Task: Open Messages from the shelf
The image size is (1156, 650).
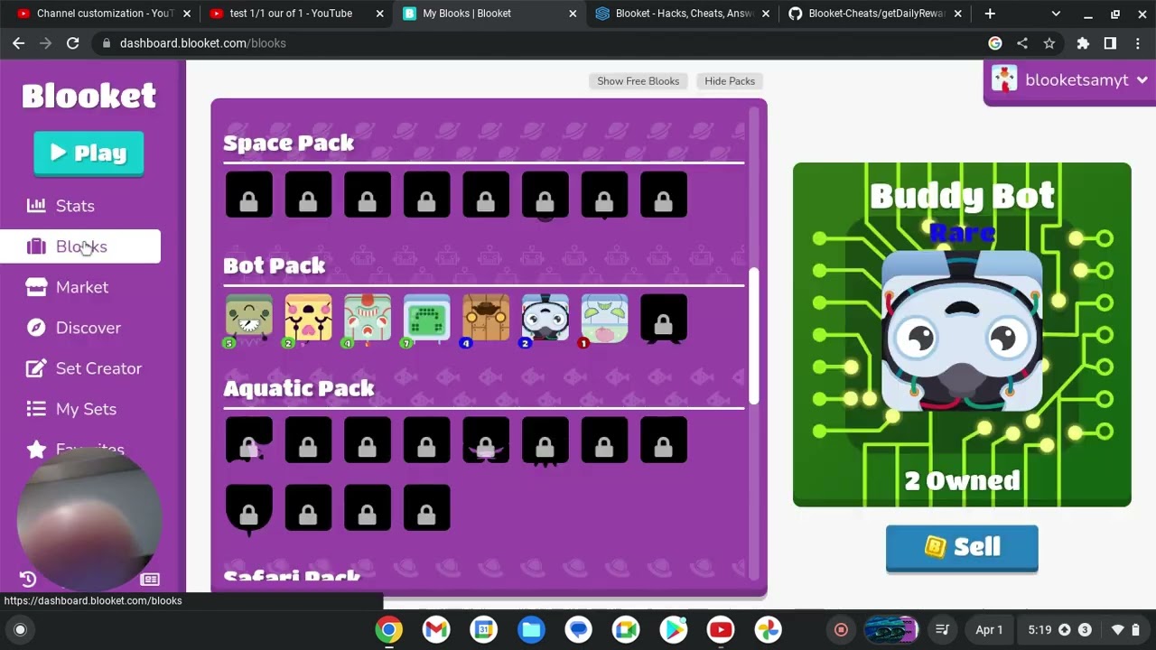Action: (579, 629)
